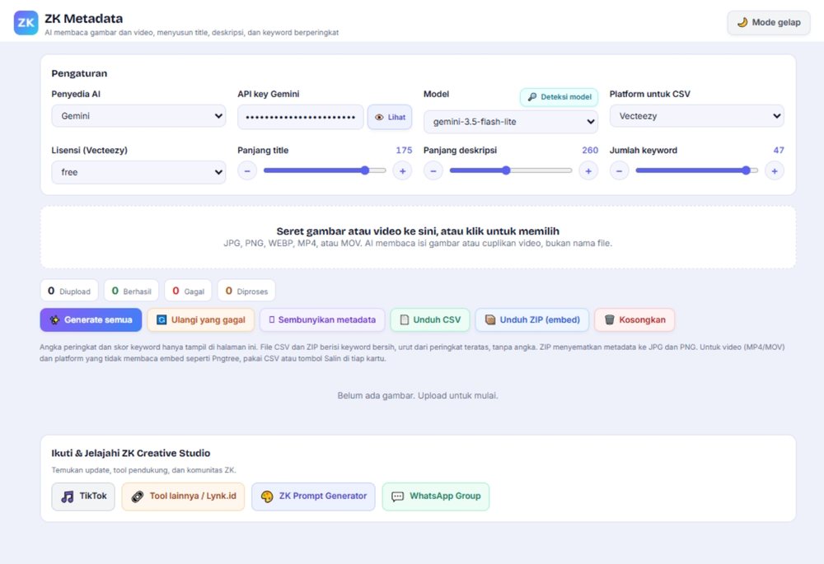Retry failed items with Ulangi yang gagal

(201, 319)
